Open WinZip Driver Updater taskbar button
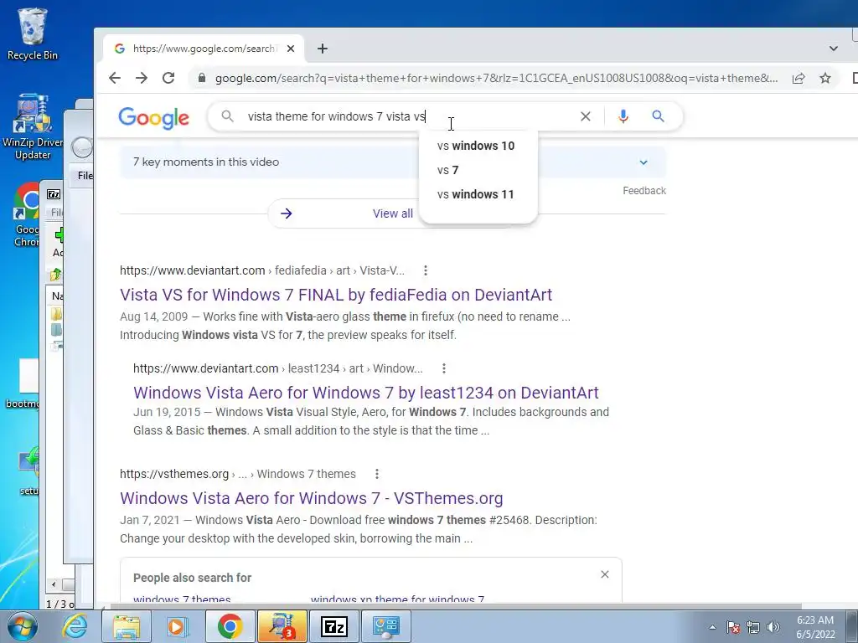This screenshot has width=858, height=643. [x=282, y=626]
